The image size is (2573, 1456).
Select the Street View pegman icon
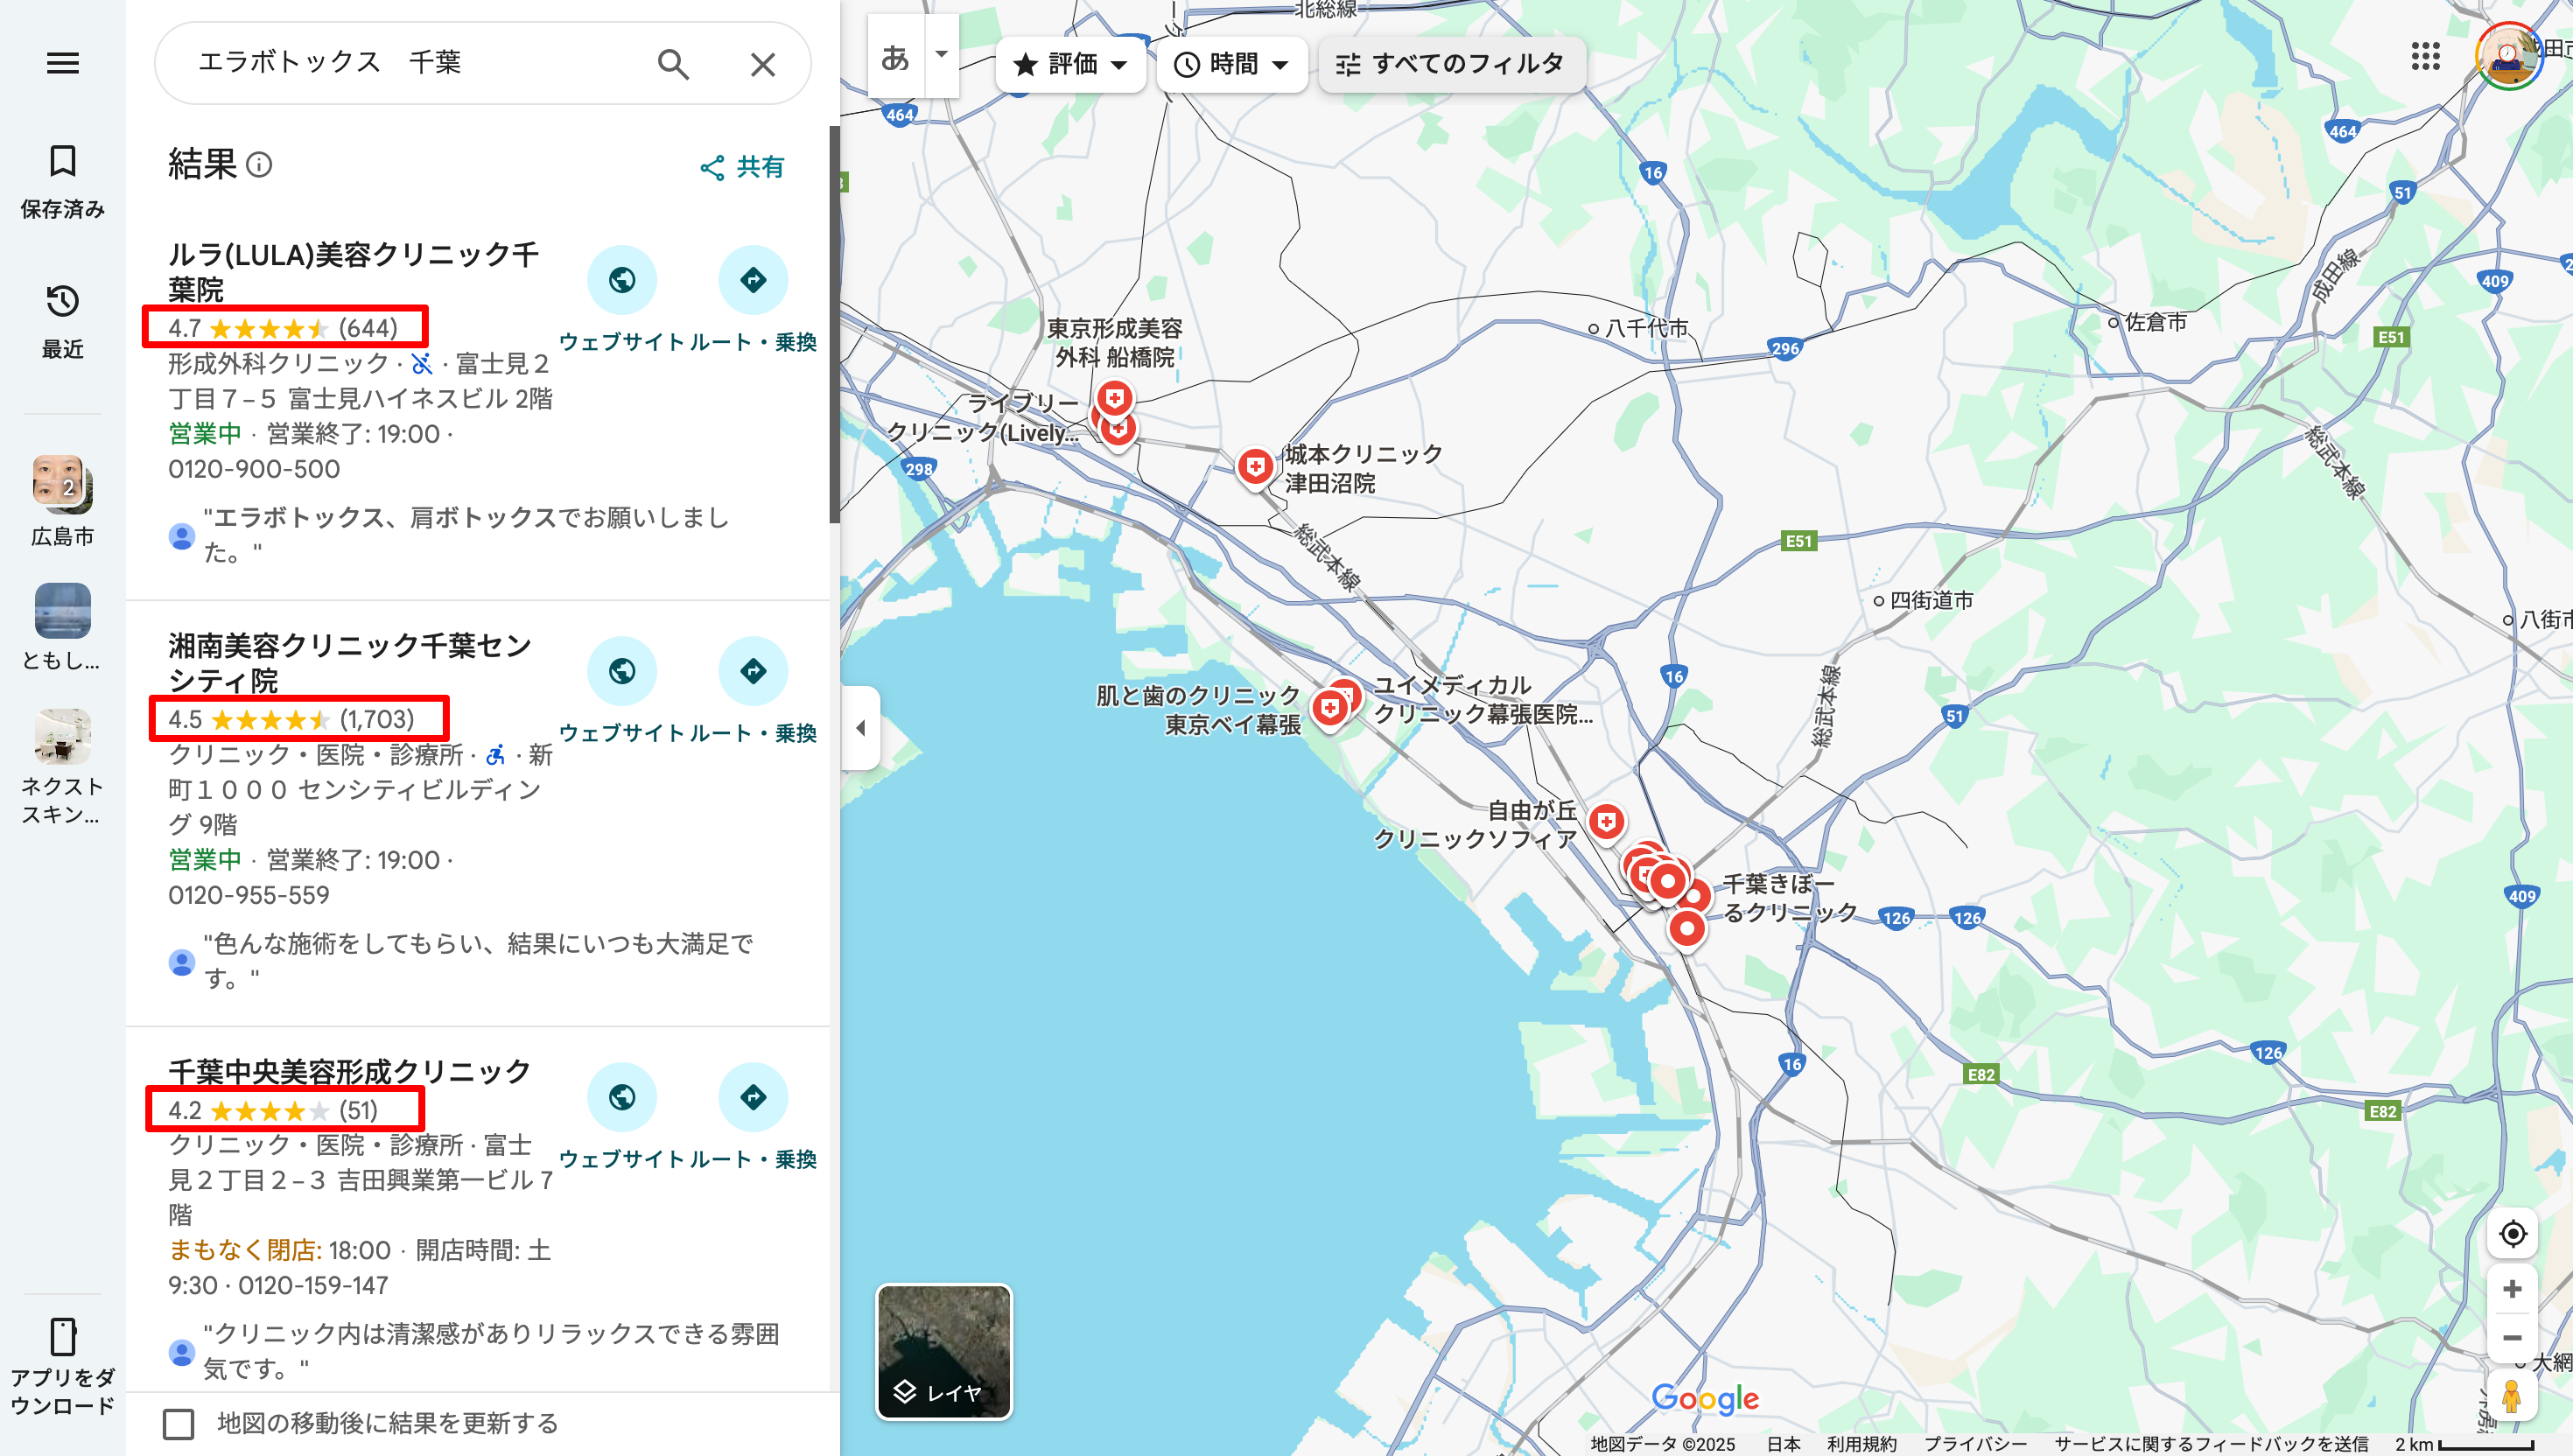point(2511,1396)
